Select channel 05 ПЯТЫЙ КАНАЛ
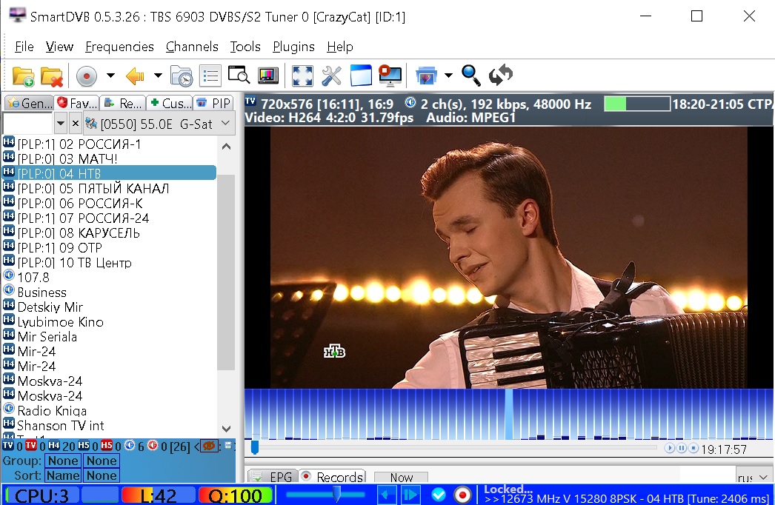 pos(109,188)
